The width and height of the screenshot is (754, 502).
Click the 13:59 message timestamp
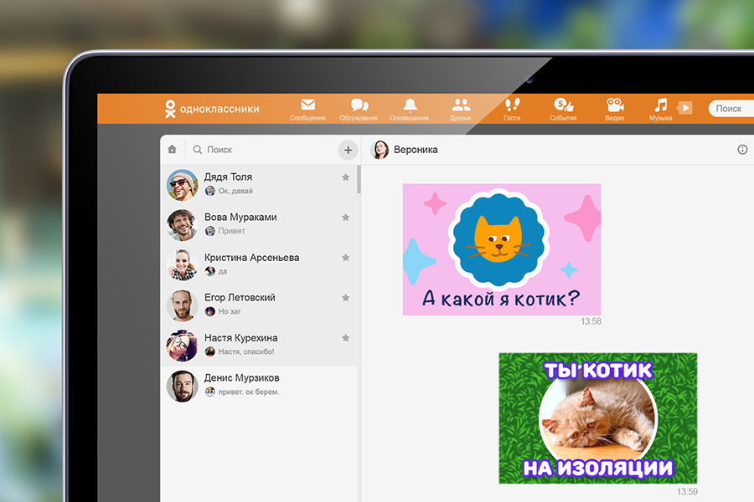[x=687, y=491]
